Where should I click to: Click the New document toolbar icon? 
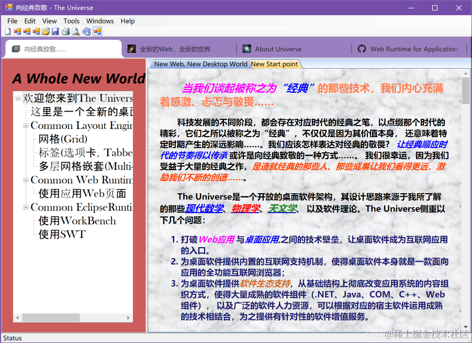[x=7, y=31]
